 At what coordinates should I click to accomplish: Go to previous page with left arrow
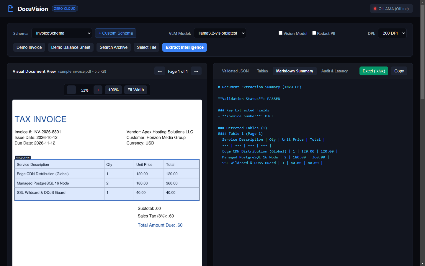(x=160, y=71)
